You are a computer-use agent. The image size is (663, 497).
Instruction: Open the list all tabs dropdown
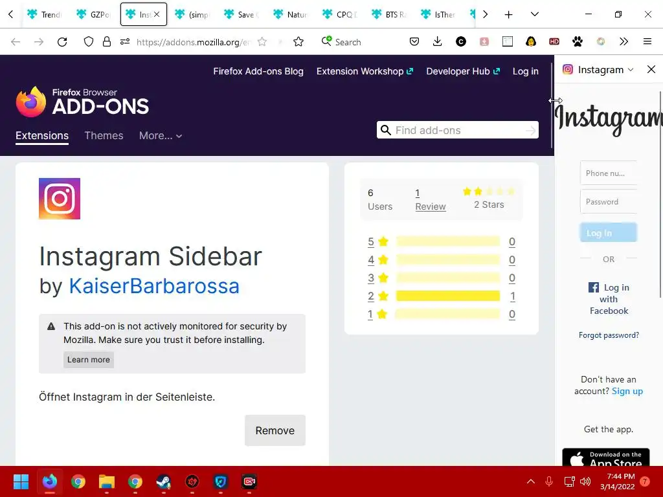pos(534,14)
